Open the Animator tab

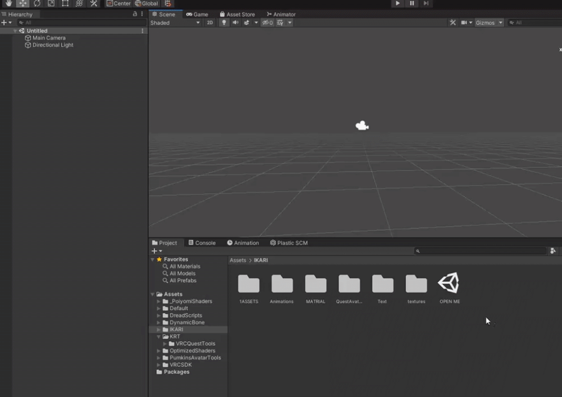282,15
